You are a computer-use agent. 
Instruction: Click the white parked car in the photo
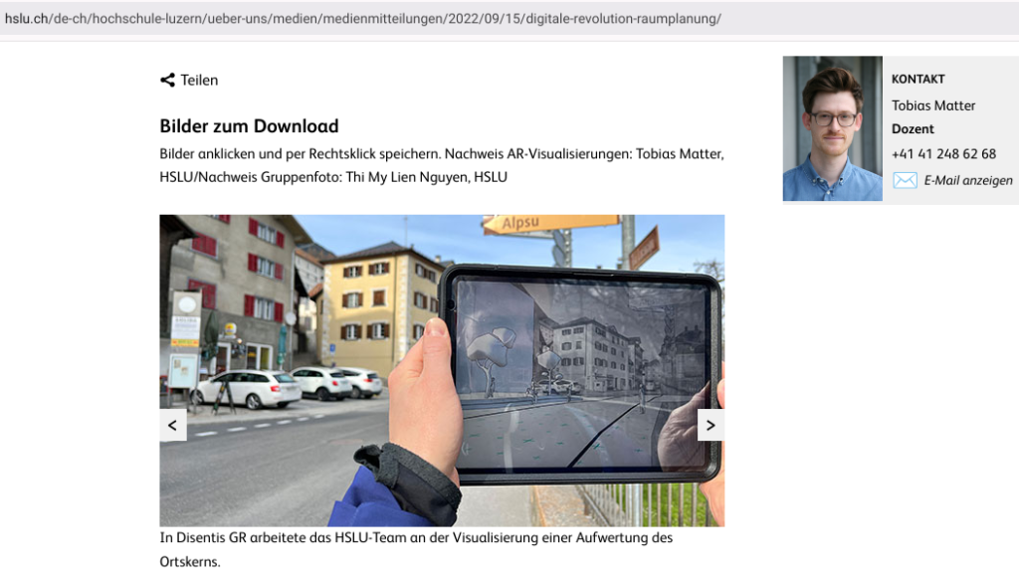(x=249, y=388)
